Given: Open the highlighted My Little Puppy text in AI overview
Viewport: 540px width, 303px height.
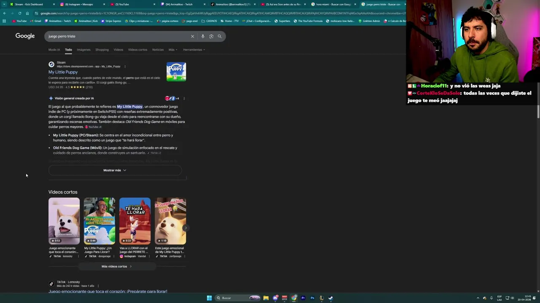Looking at the screenshot, I should click(x=130, y=106).
